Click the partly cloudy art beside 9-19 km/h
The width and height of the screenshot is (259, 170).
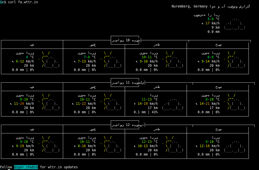49,144
